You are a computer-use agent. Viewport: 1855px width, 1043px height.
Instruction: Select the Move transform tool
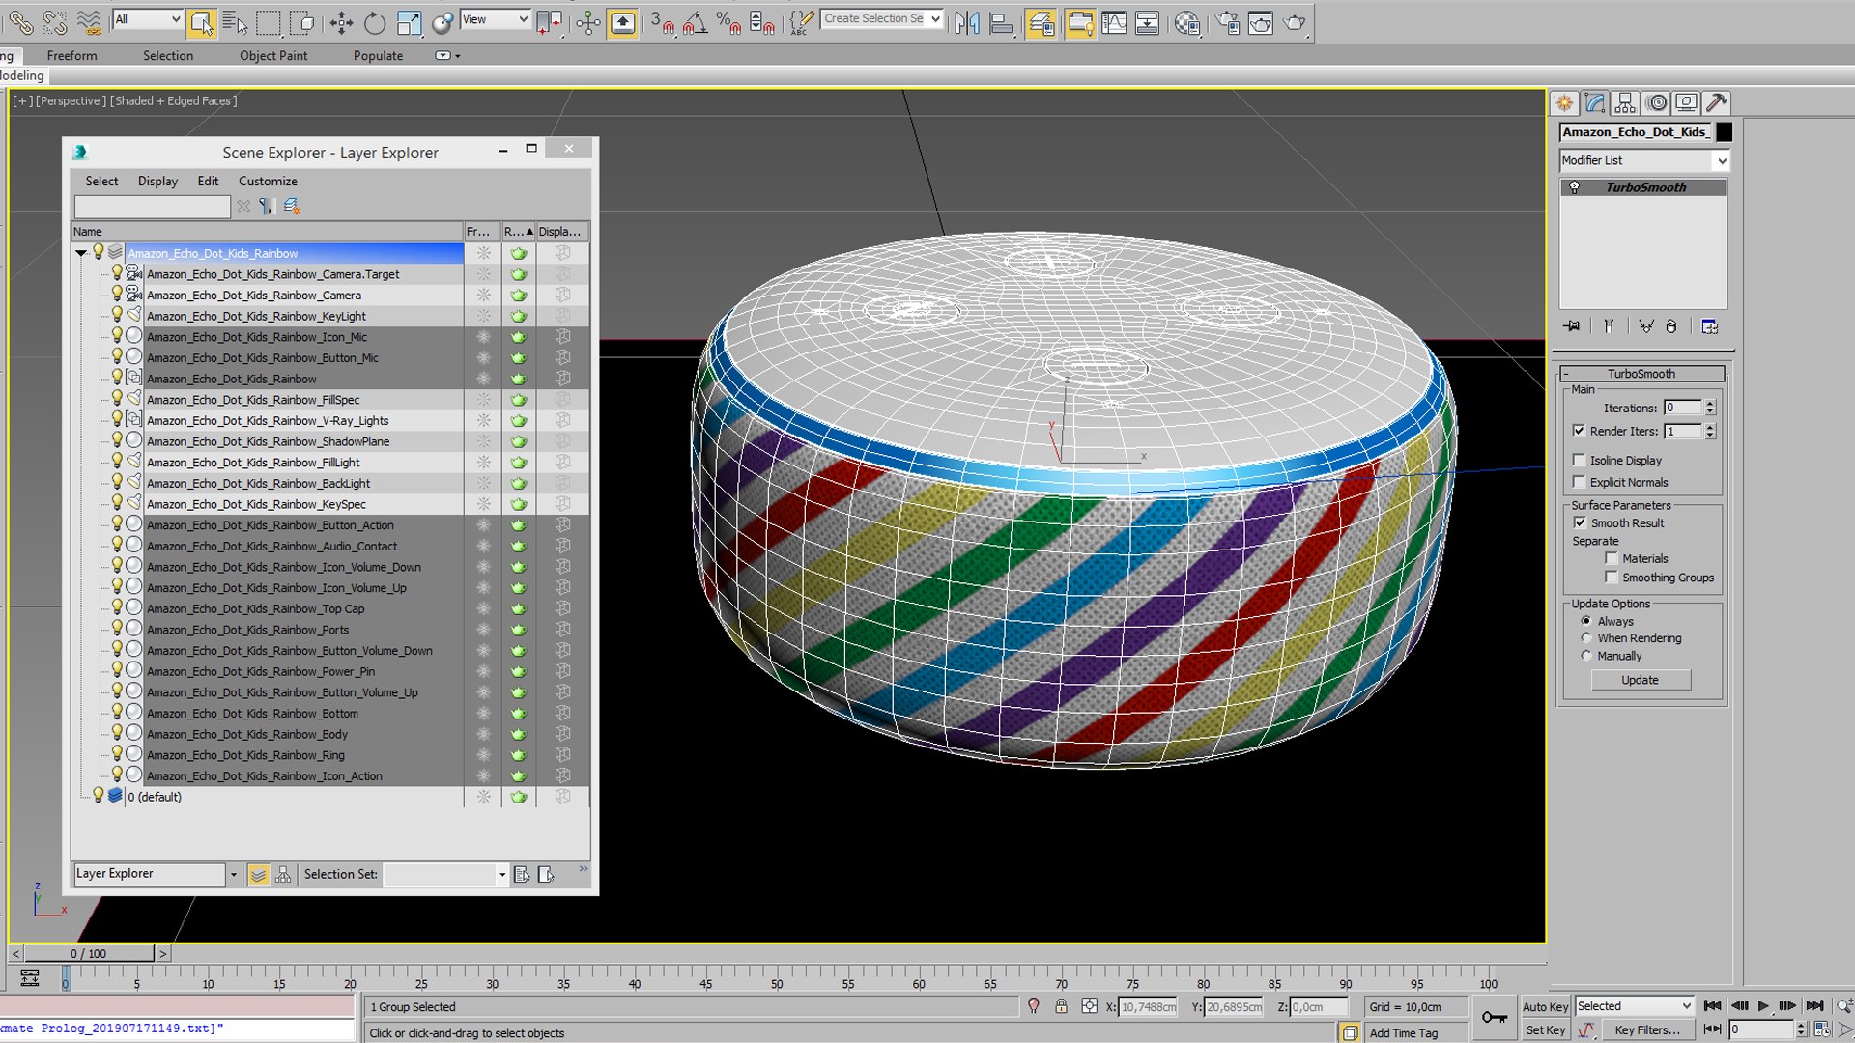click(x=341, y=23)
